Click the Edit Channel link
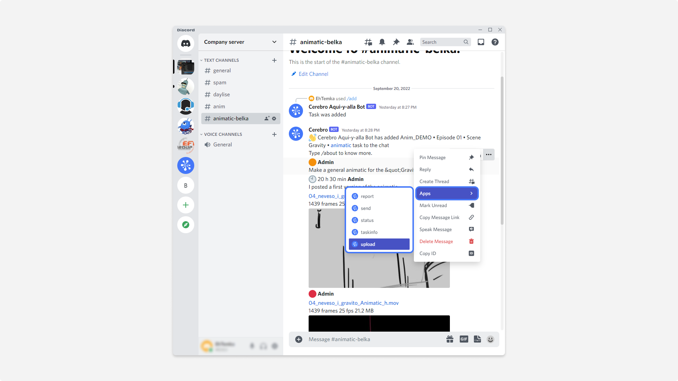678x381 pixels. 310,74
